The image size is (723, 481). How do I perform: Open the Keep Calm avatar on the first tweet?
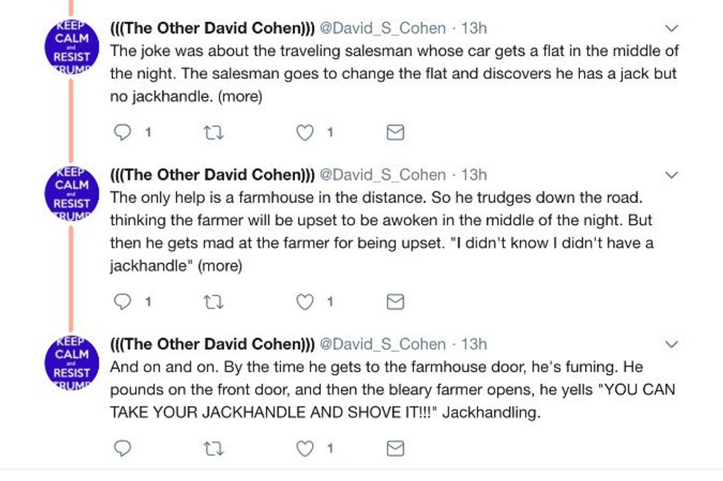72,46
